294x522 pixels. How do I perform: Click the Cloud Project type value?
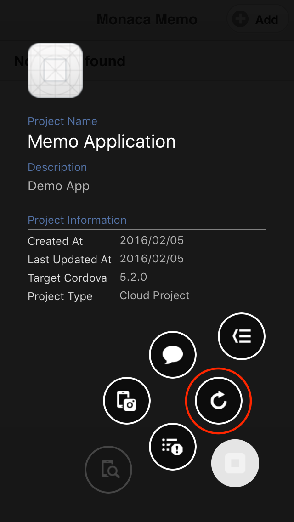pos(154,295)
